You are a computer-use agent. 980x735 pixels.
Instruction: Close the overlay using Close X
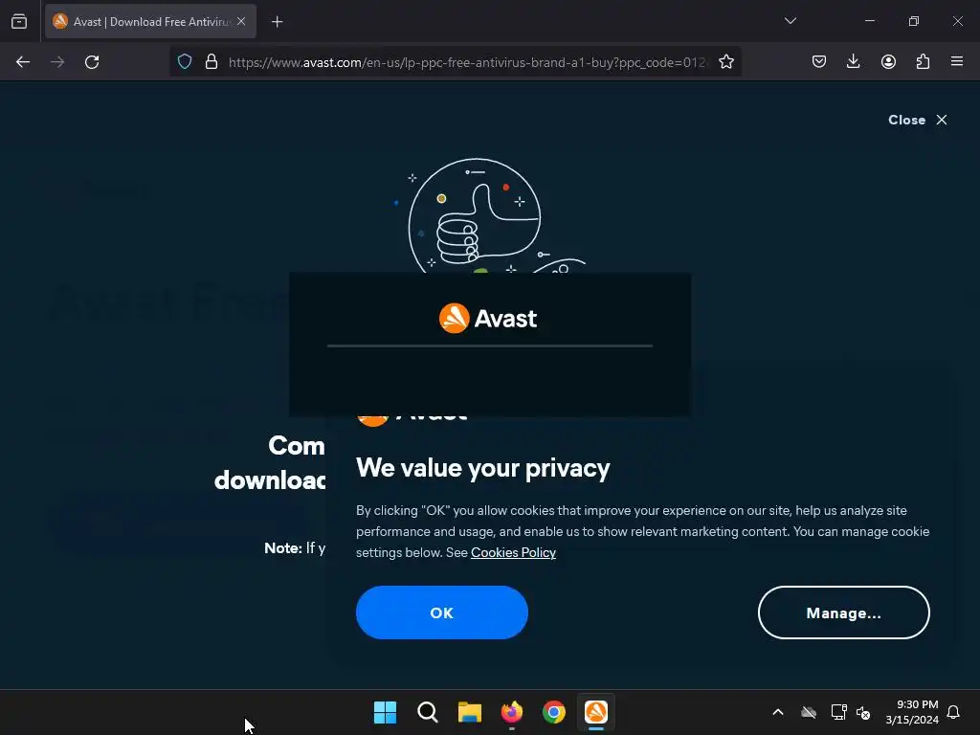(918, 120)
